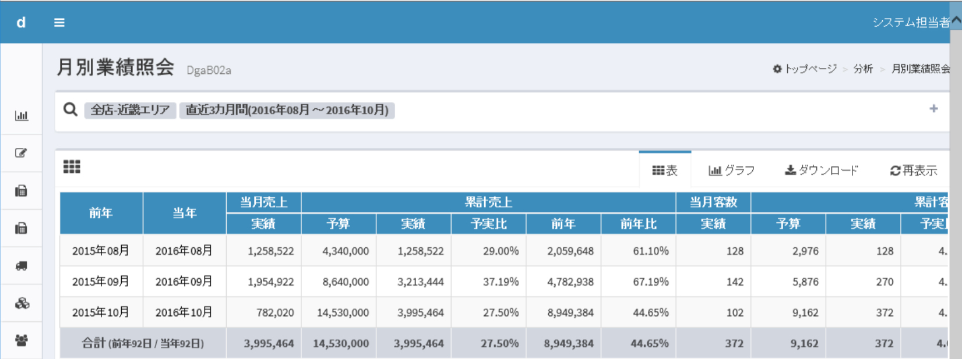Click the 直近3カ月間 period filter tag
Image resolution: width=962 pixels, height=359 pixels.
[287, 110]
